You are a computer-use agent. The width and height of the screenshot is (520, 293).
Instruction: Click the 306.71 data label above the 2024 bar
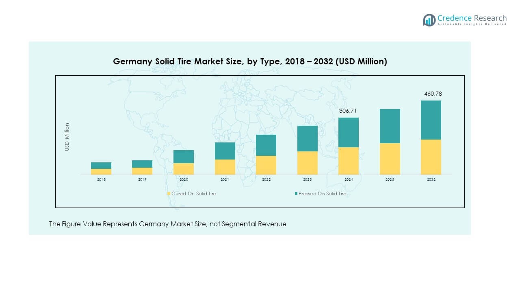click(349, 111)
